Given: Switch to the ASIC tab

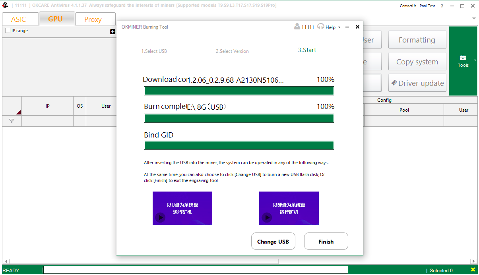Looking at the screenshot, I should coord(19,19).
